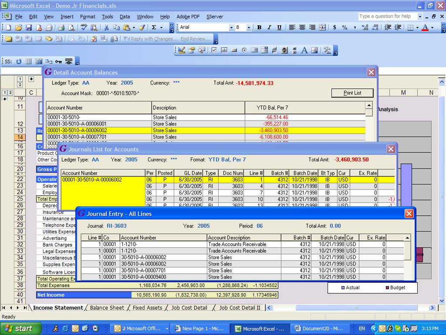The image size is (446, 335).
Task: Click the SS refresh arrow icon
Action: 19,61
